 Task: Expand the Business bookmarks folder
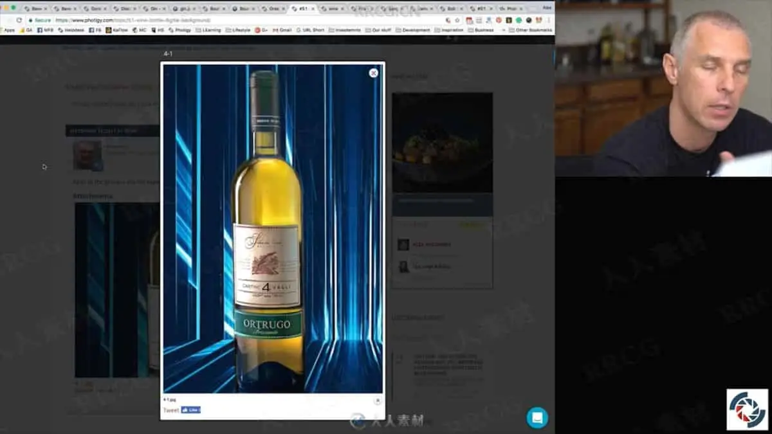(x=481, y=30)
